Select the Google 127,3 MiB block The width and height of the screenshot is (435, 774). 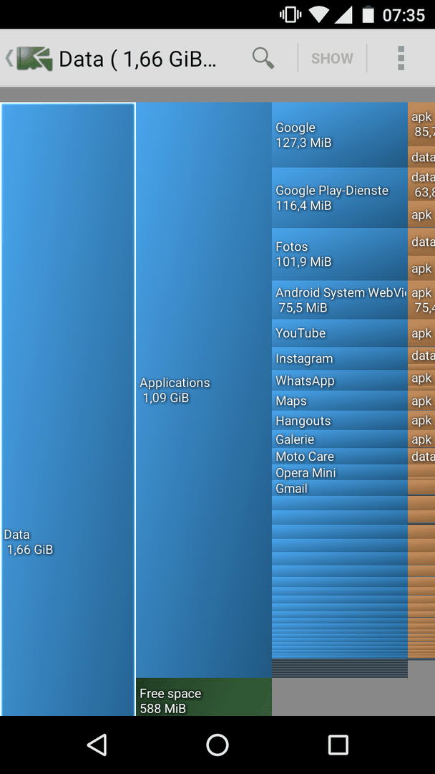point(339,135)
